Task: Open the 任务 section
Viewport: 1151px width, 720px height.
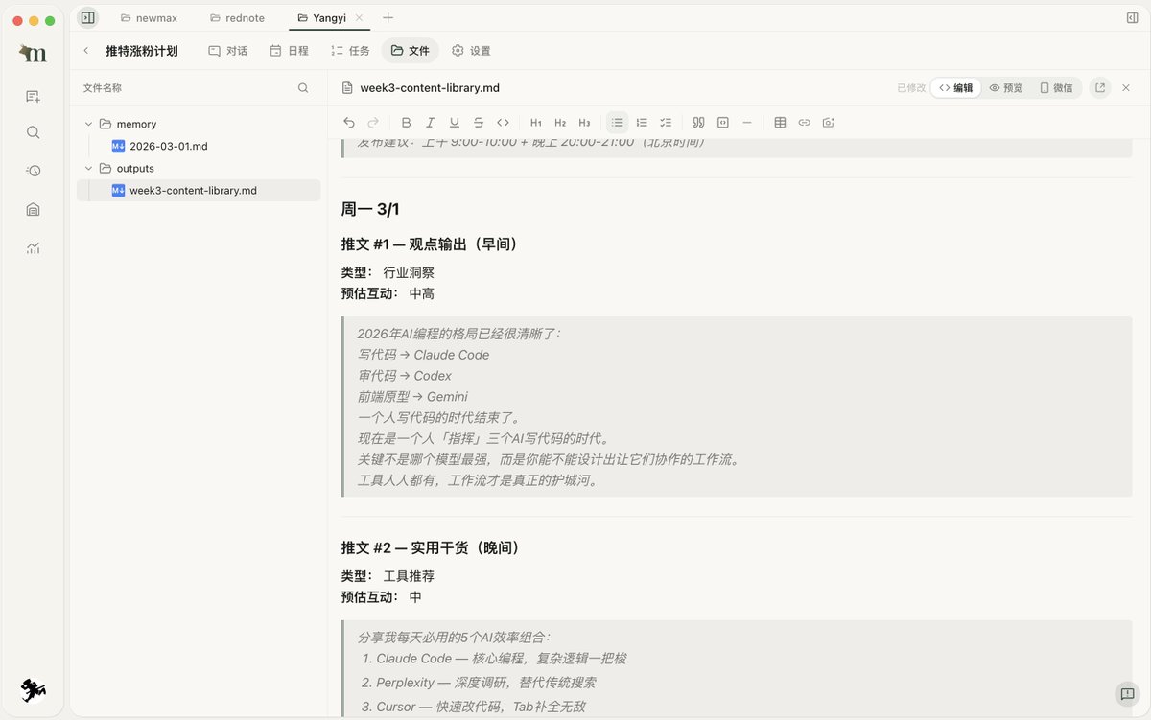Action: click(x=350, y=51)
